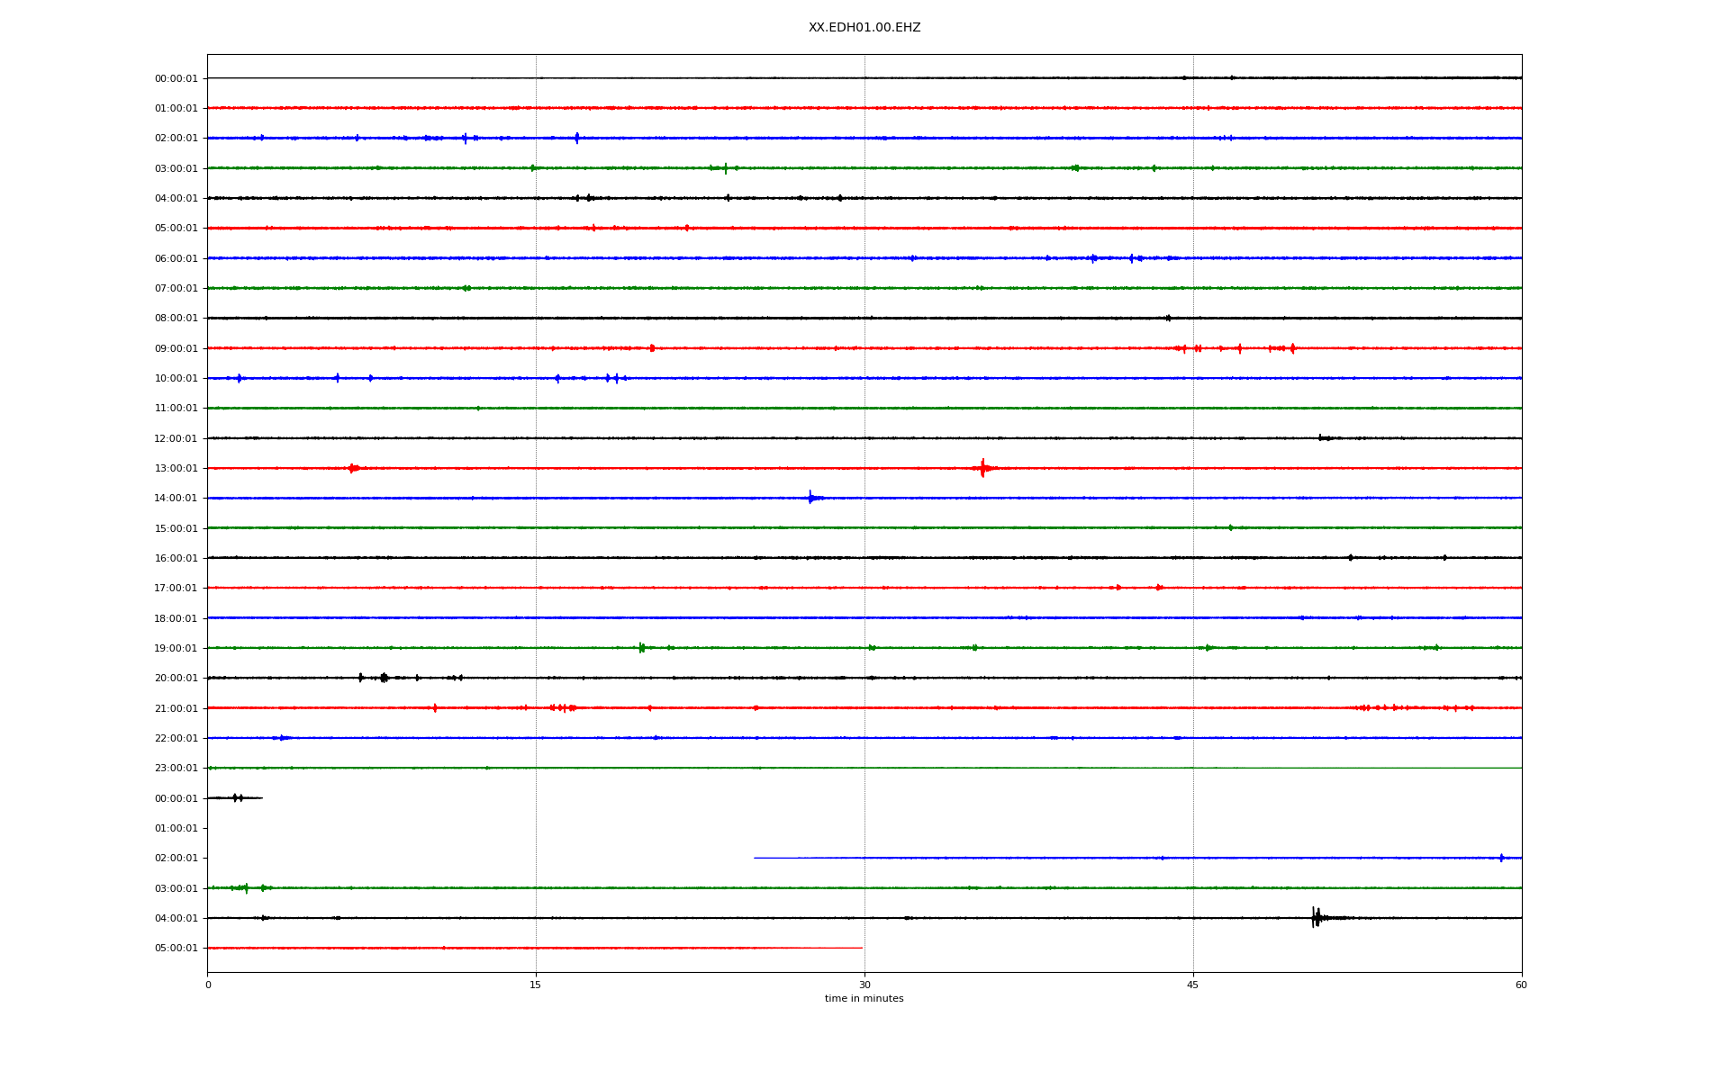Click the 30 minute tick label

point(864,985)
